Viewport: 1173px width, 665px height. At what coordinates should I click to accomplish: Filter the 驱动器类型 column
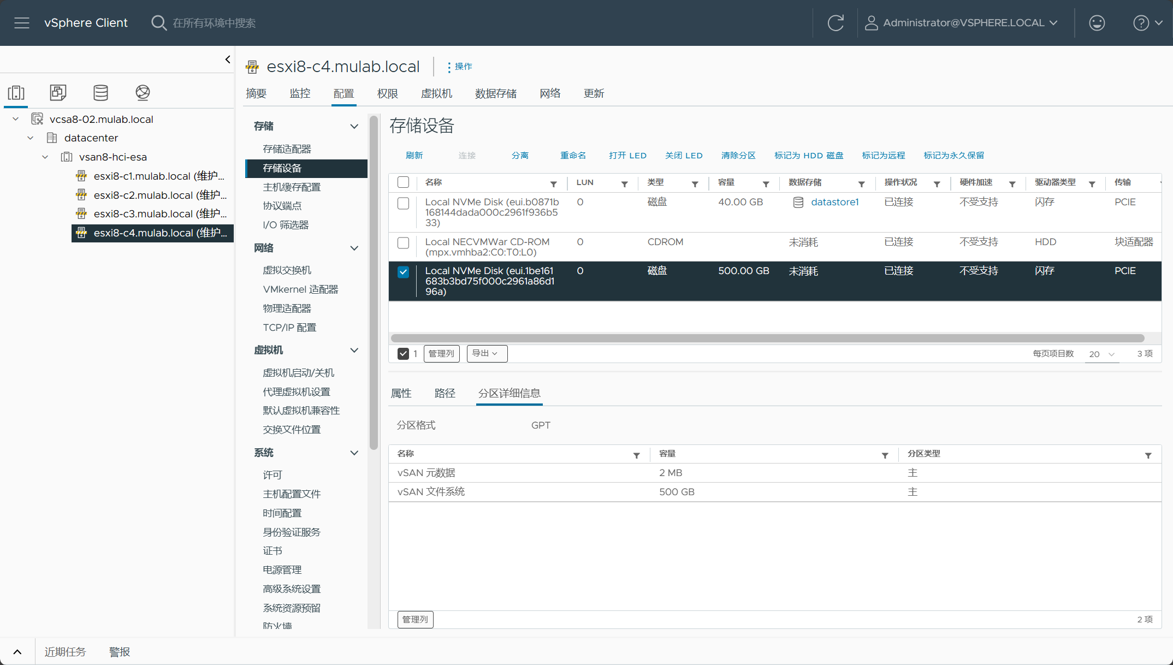pos(1092,184)
